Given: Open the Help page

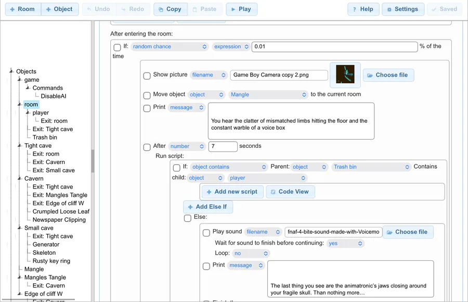Looking at the screenshot, I should coord(363,9).
